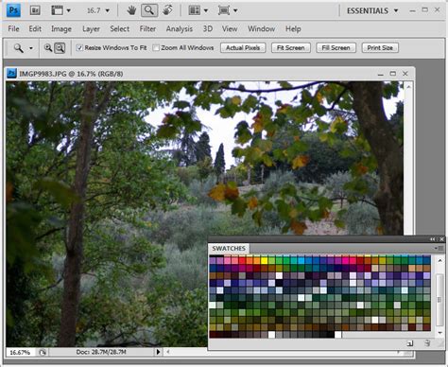Click the status bar icon next to 16.67%

43,352
